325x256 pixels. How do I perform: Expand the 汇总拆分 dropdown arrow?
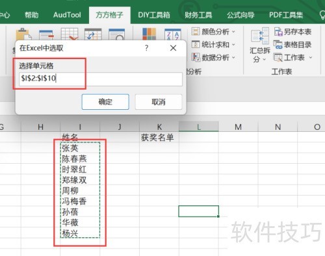coord(264,59)
